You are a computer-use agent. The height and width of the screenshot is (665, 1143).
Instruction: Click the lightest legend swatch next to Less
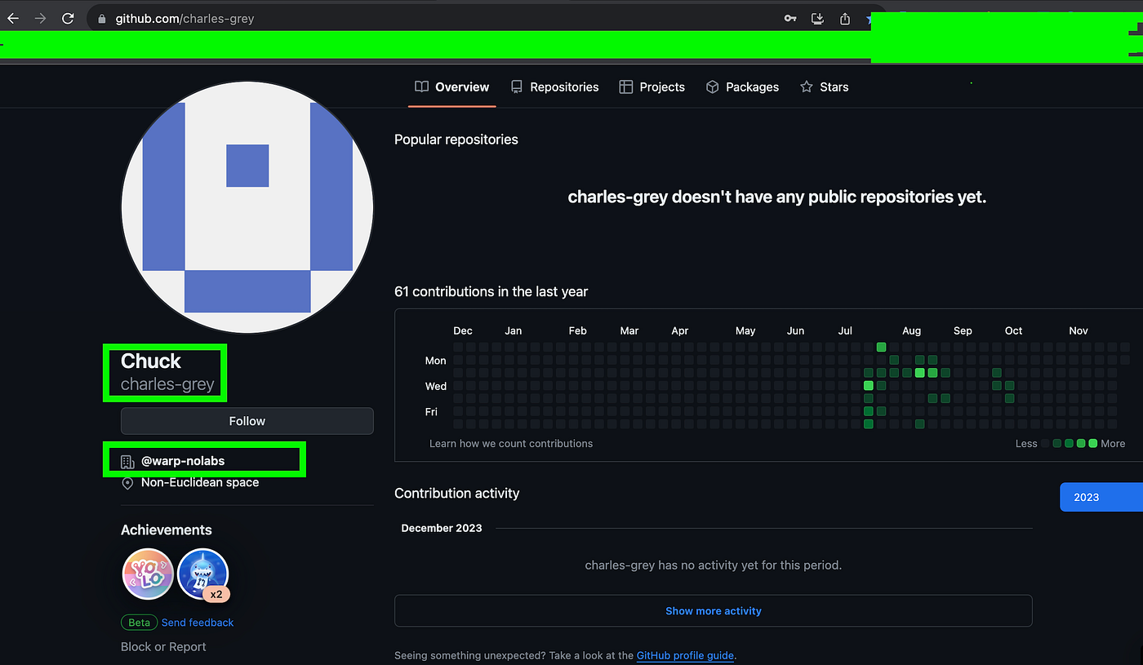coord(1045,444)
